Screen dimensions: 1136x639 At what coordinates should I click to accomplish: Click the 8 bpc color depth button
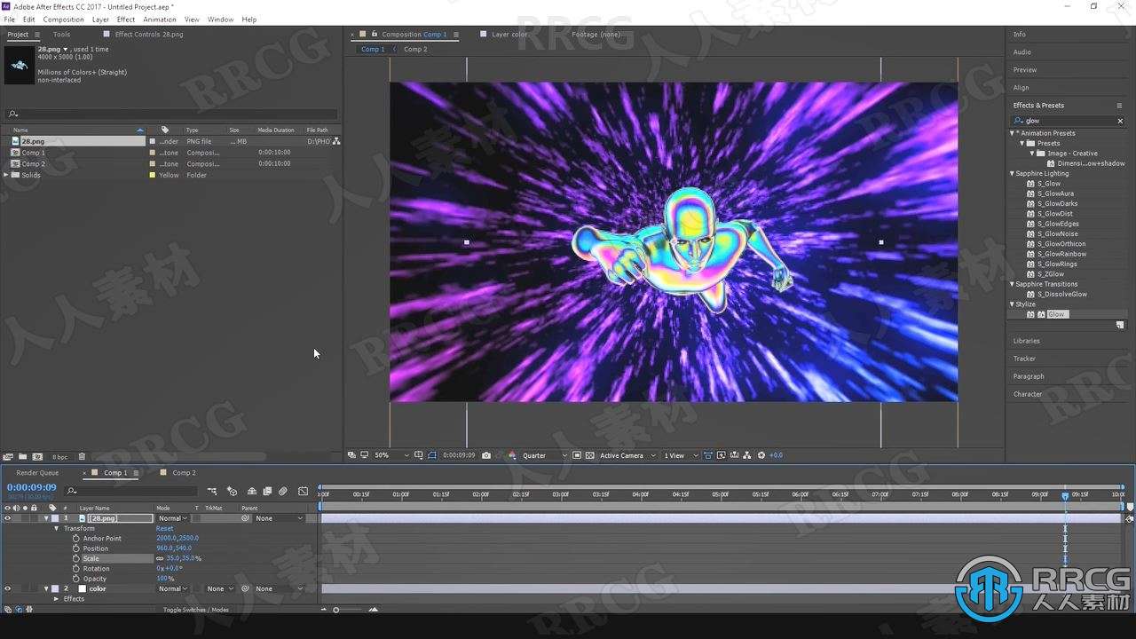[x=59, y=457]
